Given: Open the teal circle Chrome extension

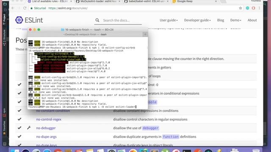Looking at the screenshot, I should [x=247, y=8].
